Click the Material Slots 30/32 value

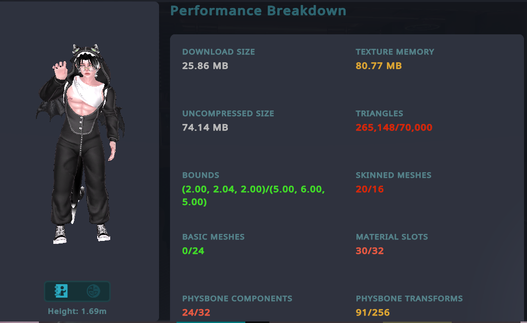coord(369,251)
